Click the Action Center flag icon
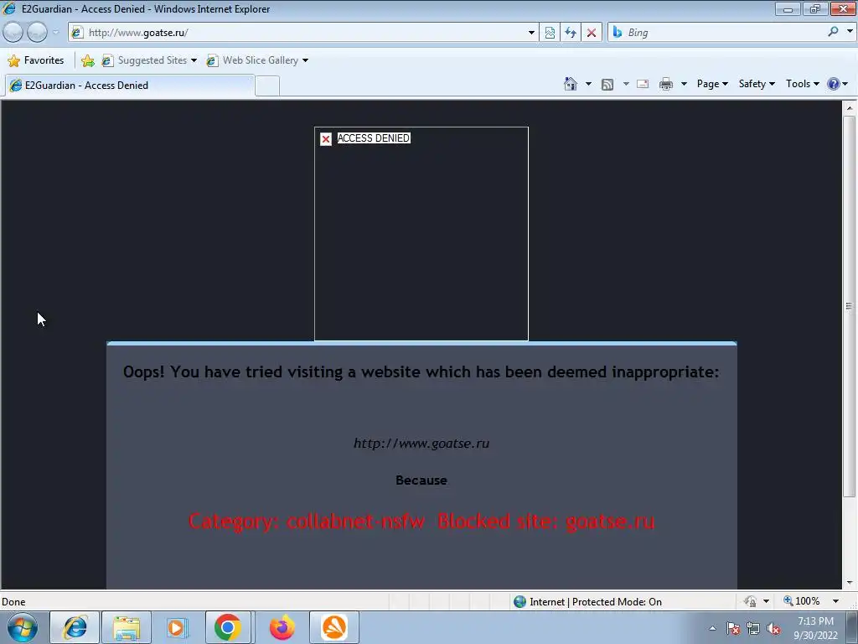 point(733,629)
